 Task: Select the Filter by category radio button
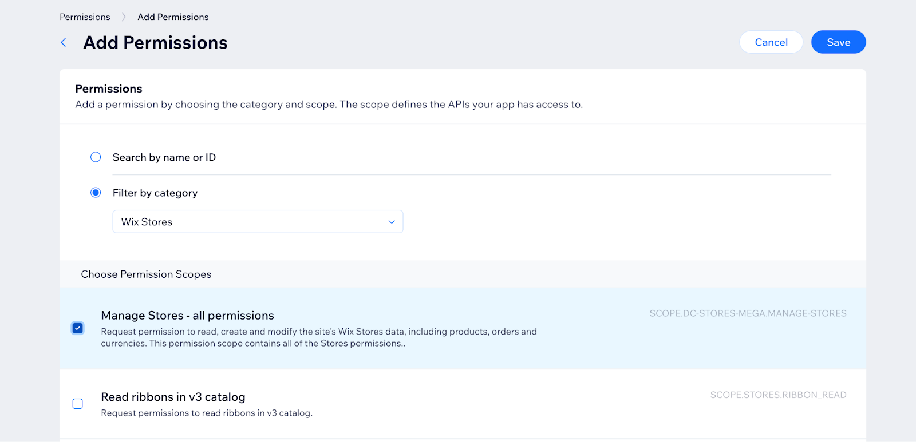point(96,193)
